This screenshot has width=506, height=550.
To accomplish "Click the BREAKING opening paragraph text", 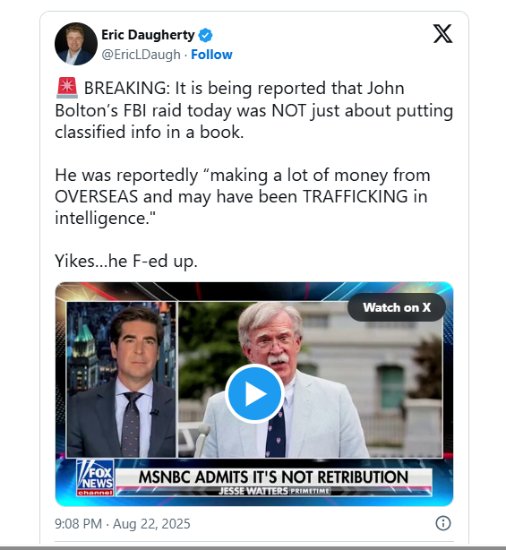I will coord(254,110).
